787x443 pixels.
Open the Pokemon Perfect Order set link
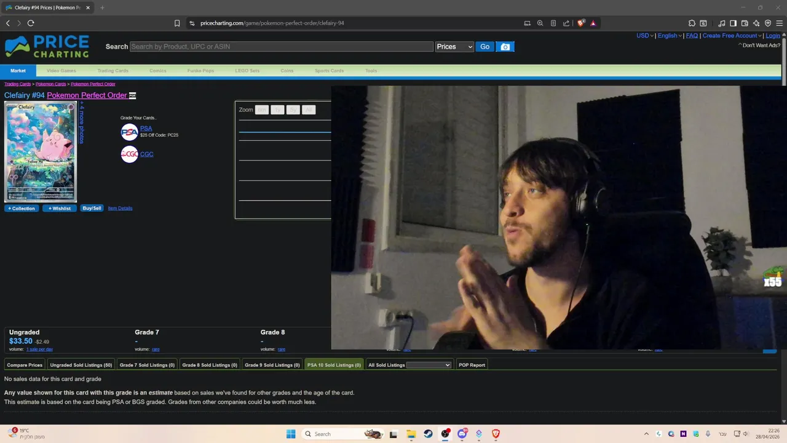[87, 95]
